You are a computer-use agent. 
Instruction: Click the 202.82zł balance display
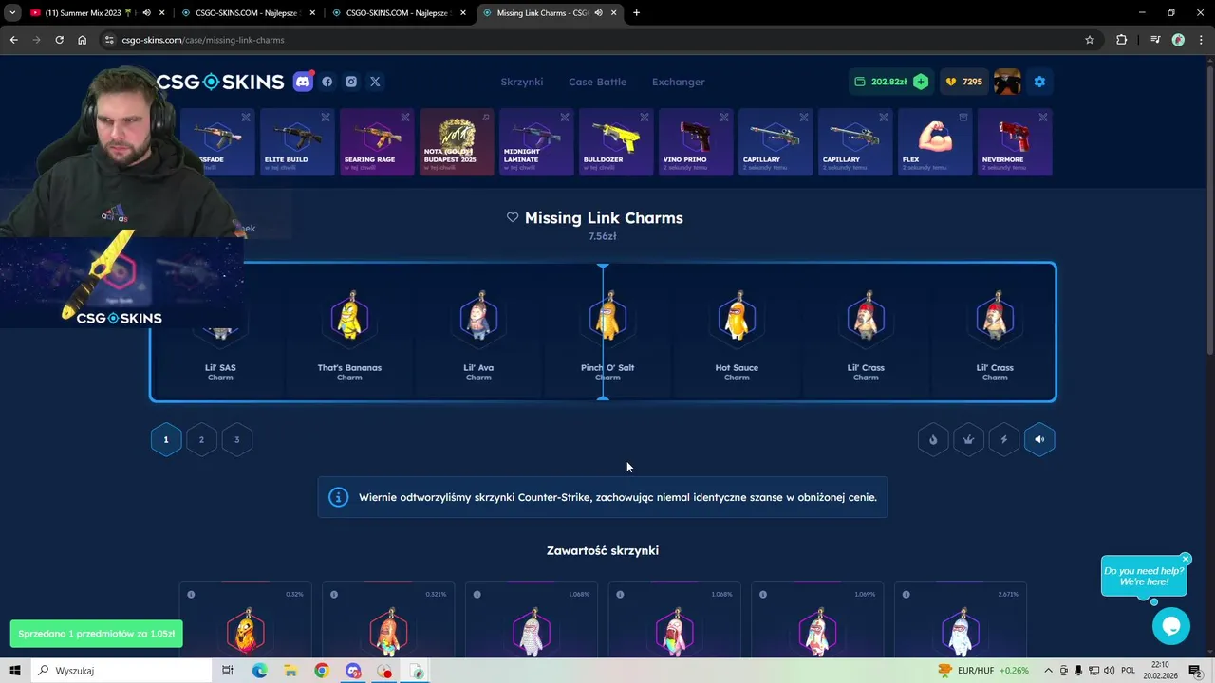click(x=881, y=82)
